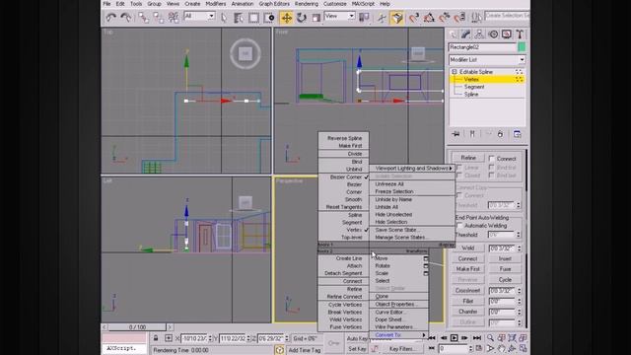Click the Fillet value spinner arrows
This screenshot has width=631, height=355.
click(519, 301)
